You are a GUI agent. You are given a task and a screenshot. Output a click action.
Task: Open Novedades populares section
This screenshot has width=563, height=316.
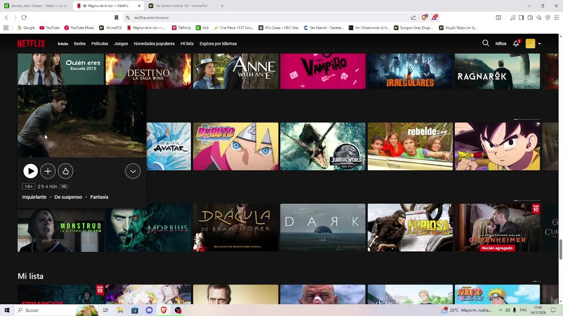pyautogui.click(x=154, y=43)
